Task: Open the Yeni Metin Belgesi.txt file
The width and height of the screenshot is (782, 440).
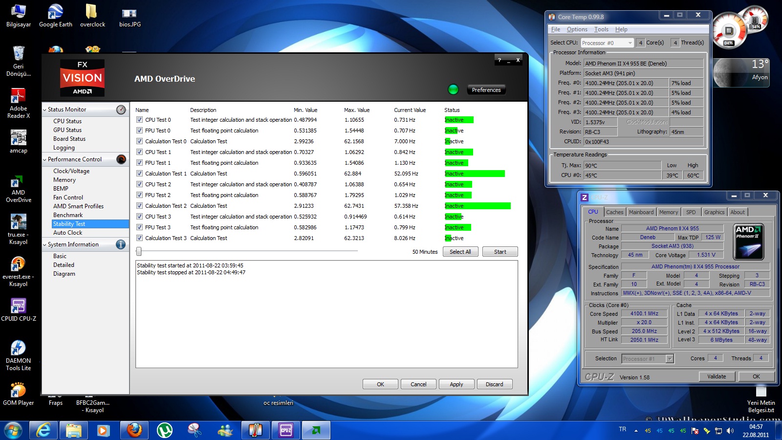Action: 761,399
